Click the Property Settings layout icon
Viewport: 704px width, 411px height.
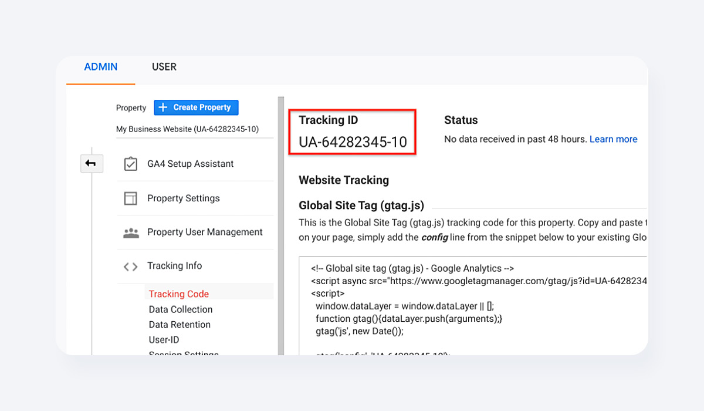point(130,198)
